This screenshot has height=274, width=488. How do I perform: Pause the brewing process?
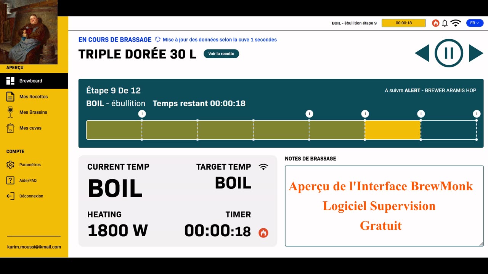[449, 53]
